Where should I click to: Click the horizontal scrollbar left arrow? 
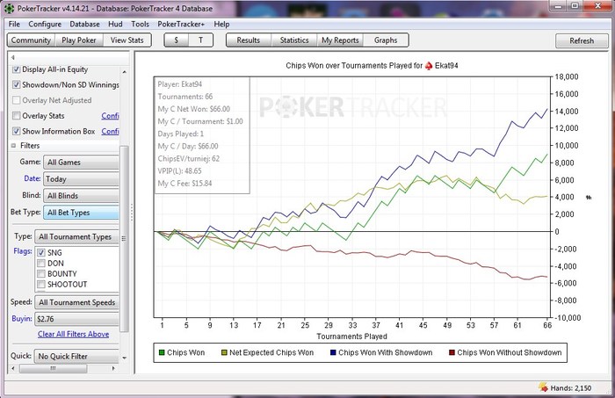coord(13,368)
